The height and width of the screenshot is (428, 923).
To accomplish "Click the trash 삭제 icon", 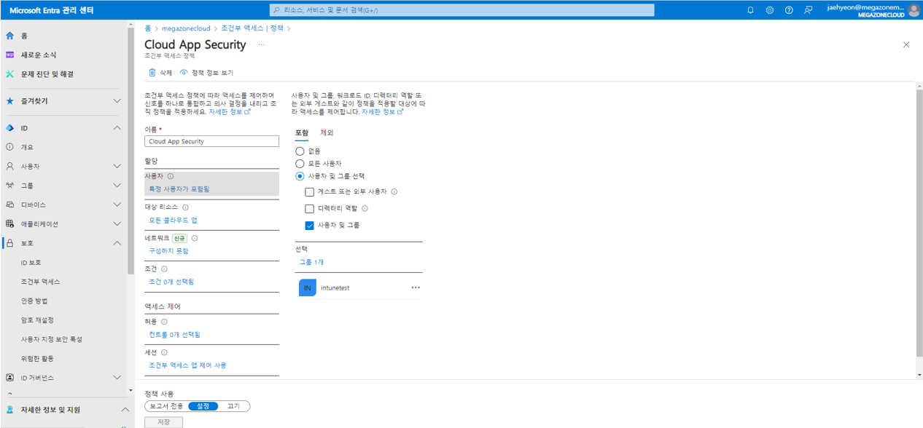I will 152,73.
